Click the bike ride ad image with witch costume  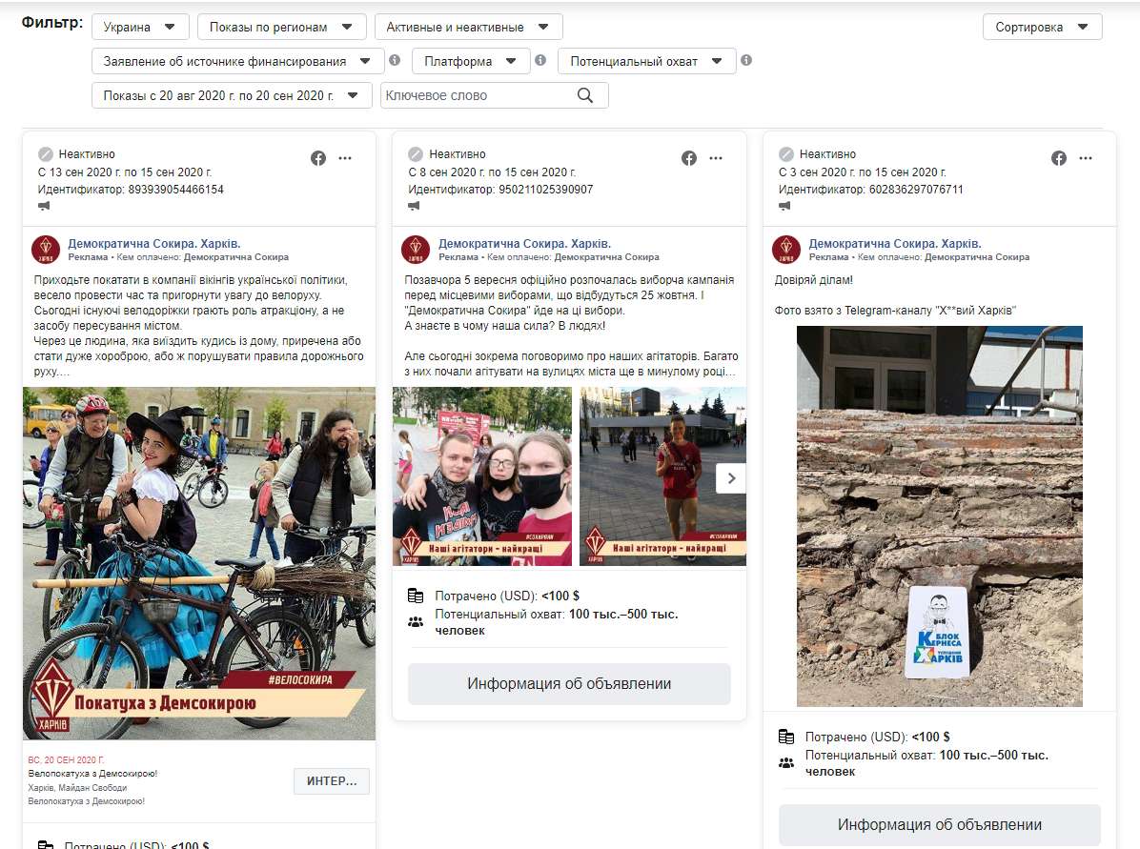(x=199, y=562)
